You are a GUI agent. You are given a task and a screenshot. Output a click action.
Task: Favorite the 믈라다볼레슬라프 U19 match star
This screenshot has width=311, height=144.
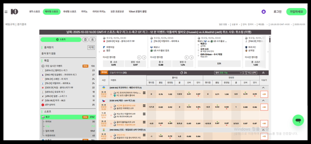click(111, 124)
